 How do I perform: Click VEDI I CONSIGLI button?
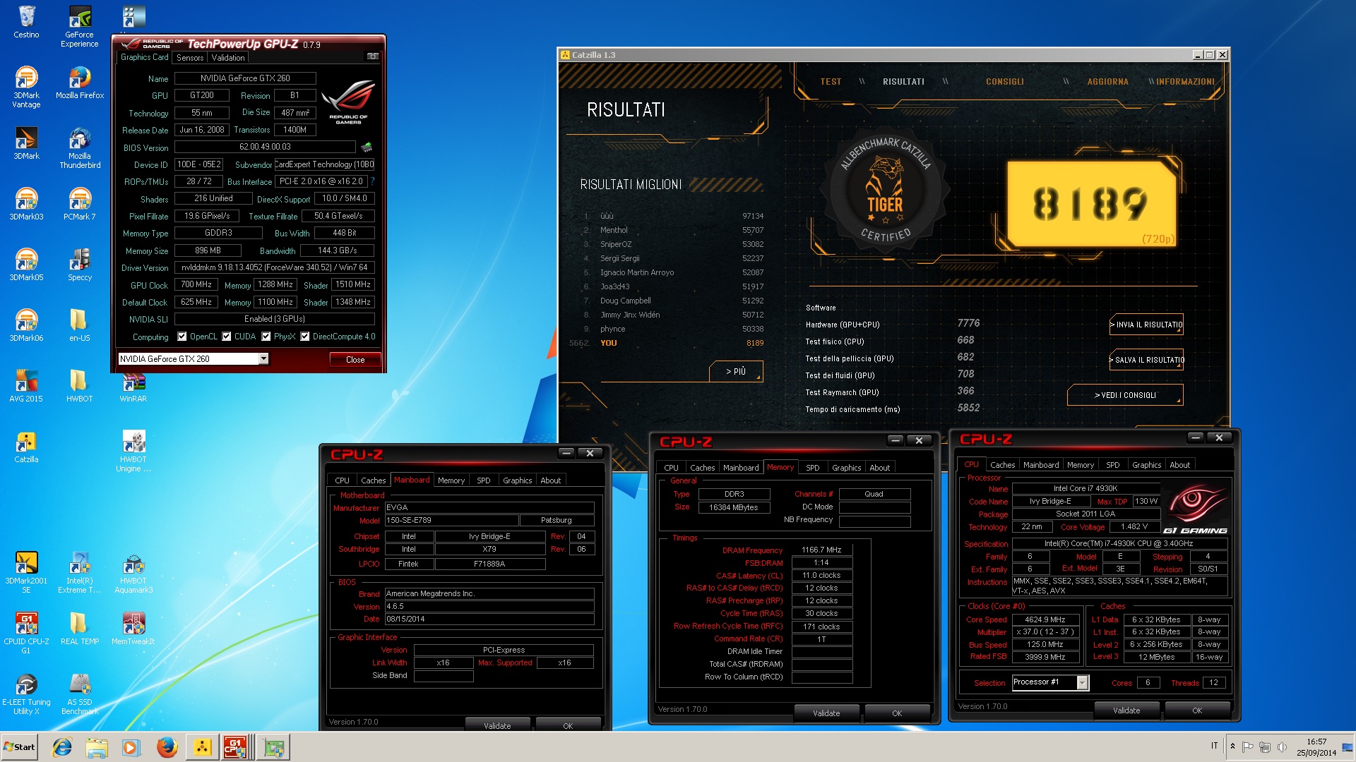[x=1125, y=395]
